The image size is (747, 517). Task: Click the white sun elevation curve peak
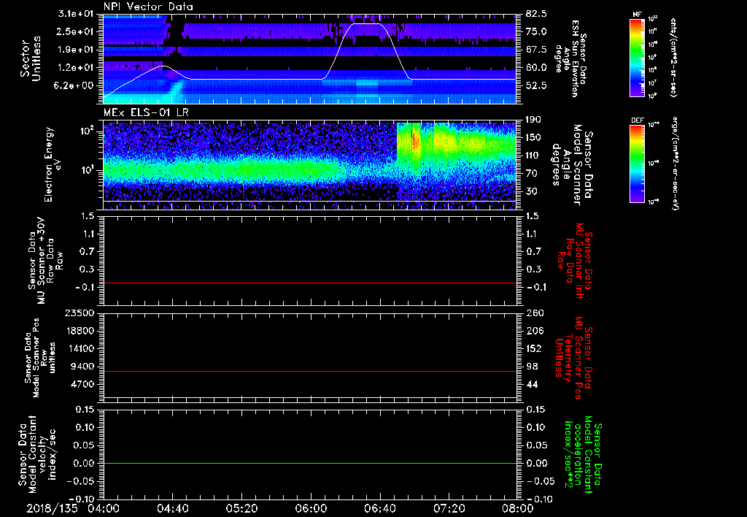click(x=366, y=24)
